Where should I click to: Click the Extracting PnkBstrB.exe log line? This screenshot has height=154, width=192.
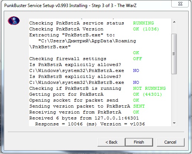click(72, 35)
